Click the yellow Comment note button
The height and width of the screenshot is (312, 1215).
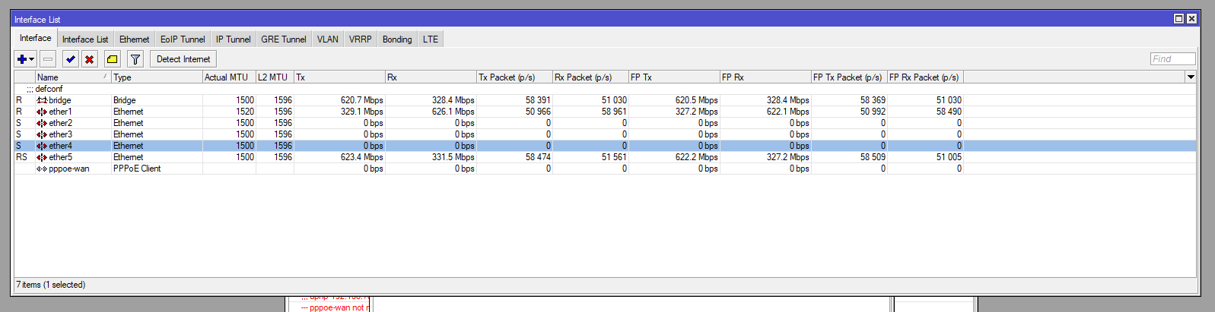(112, 59)
